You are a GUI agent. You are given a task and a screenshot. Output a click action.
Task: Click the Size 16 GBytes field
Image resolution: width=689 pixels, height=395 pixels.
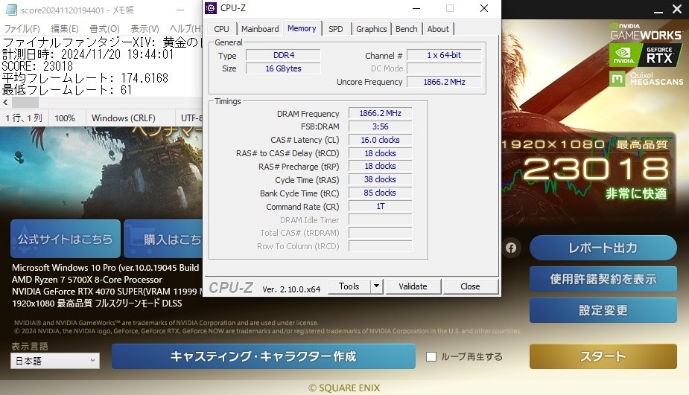tap(284, 68)
